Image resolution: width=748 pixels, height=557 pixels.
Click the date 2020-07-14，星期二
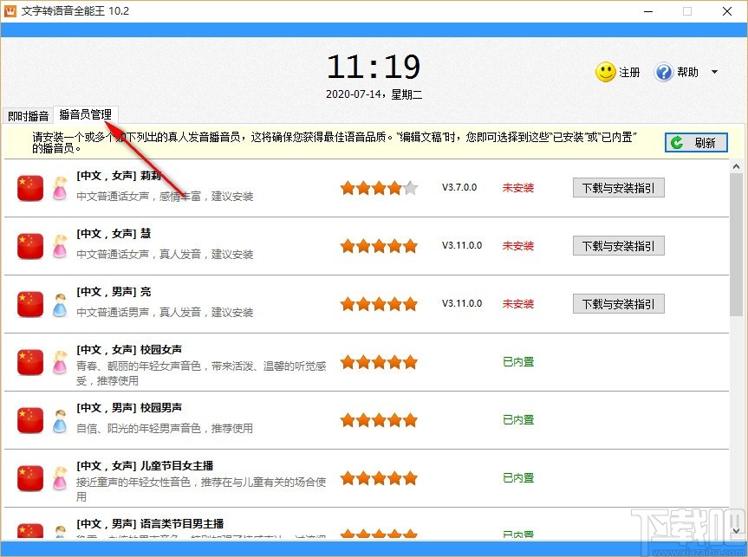pos(374,94)
